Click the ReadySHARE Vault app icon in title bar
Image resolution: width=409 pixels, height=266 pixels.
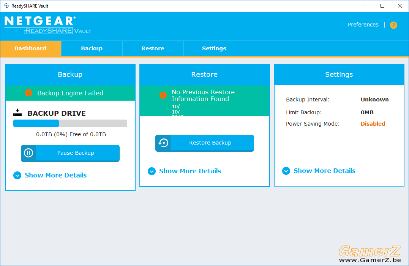(x=6, y=6)
